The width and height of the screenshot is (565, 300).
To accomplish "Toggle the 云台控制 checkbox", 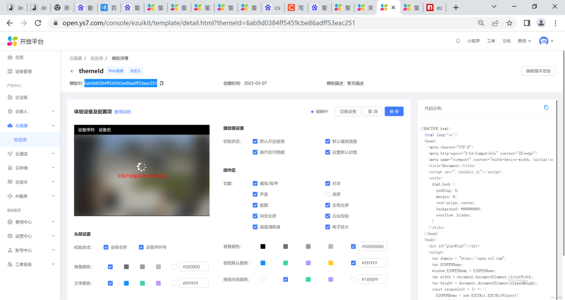I will (328, 216).
